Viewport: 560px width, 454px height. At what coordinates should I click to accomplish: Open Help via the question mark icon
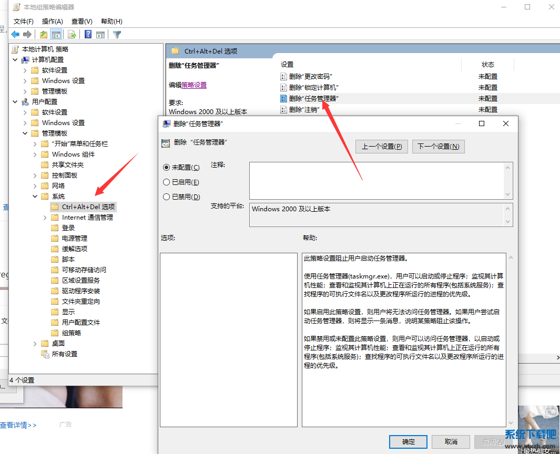pyautogui.click(x=88, y=35)
